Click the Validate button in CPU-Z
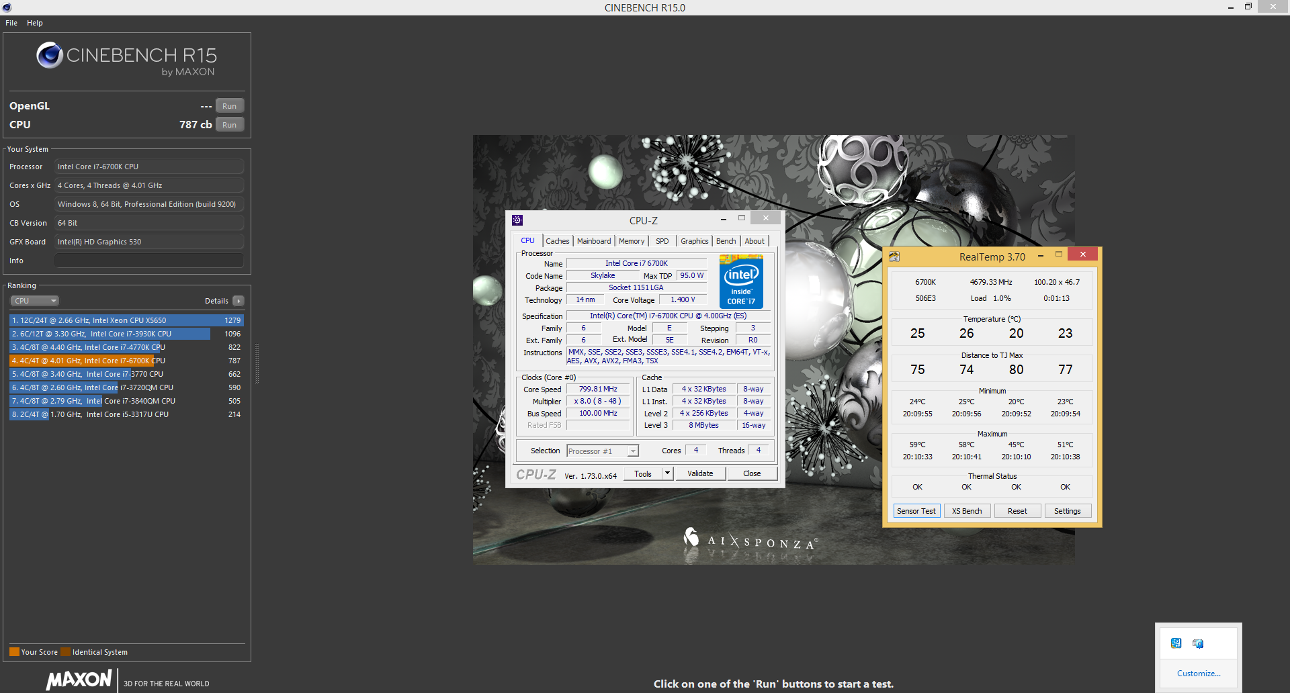Image resolution: width=1290 pixels, height=693 pixels. click(x=700, y=473)
